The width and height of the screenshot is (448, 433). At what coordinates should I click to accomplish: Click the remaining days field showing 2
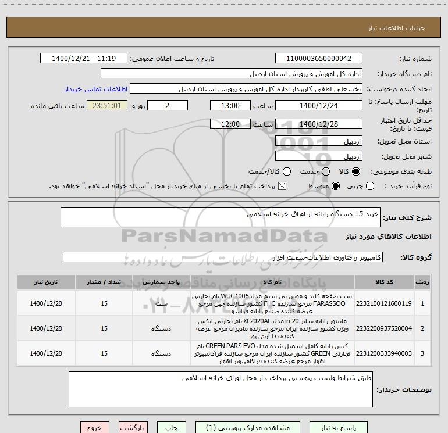click(x=168, y=105)
